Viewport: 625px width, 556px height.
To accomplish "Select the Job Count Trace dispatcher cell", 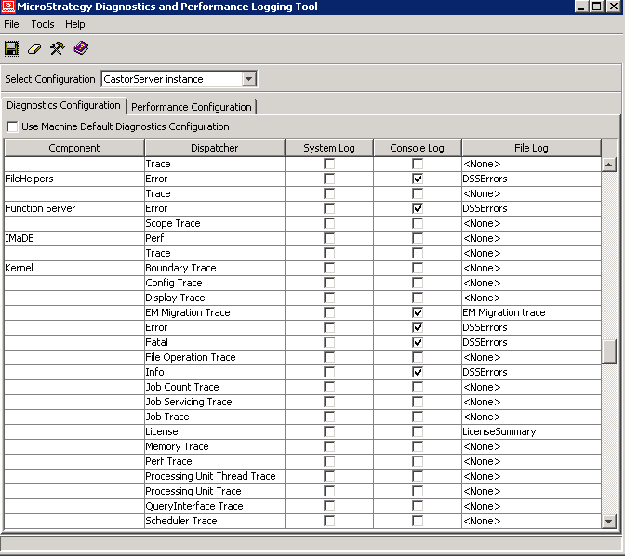I will (x=215, y=387).
